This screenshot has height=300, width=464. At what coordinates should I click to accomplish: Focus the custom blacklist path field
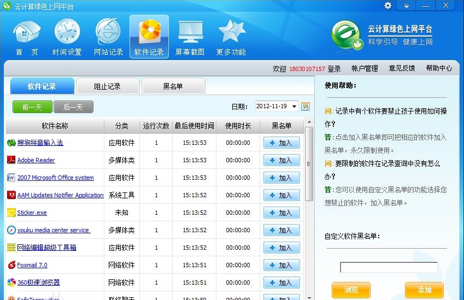389,267
